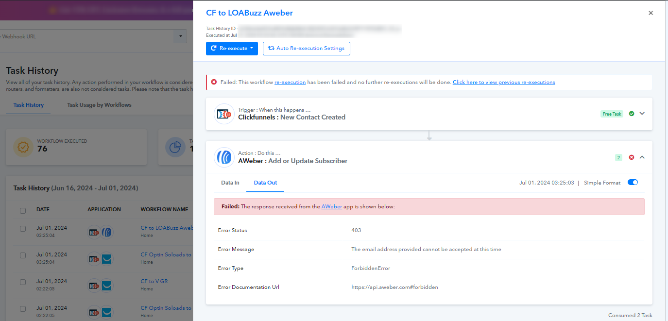Click the Clickfunnels icon in CF to V GR row
This screenshot has width=668, height=321.
94,286
